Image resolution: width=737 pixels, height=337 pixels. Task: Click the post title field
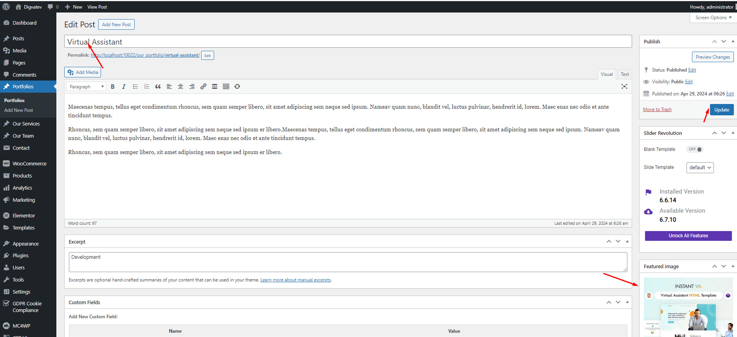[x=348, y=42]
